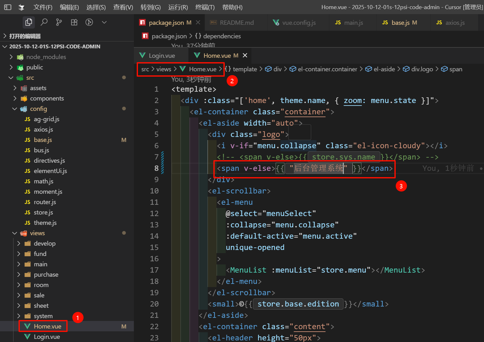Expand the purchase folder
Screen dimensions: 484x342
[x=46, y=274]
